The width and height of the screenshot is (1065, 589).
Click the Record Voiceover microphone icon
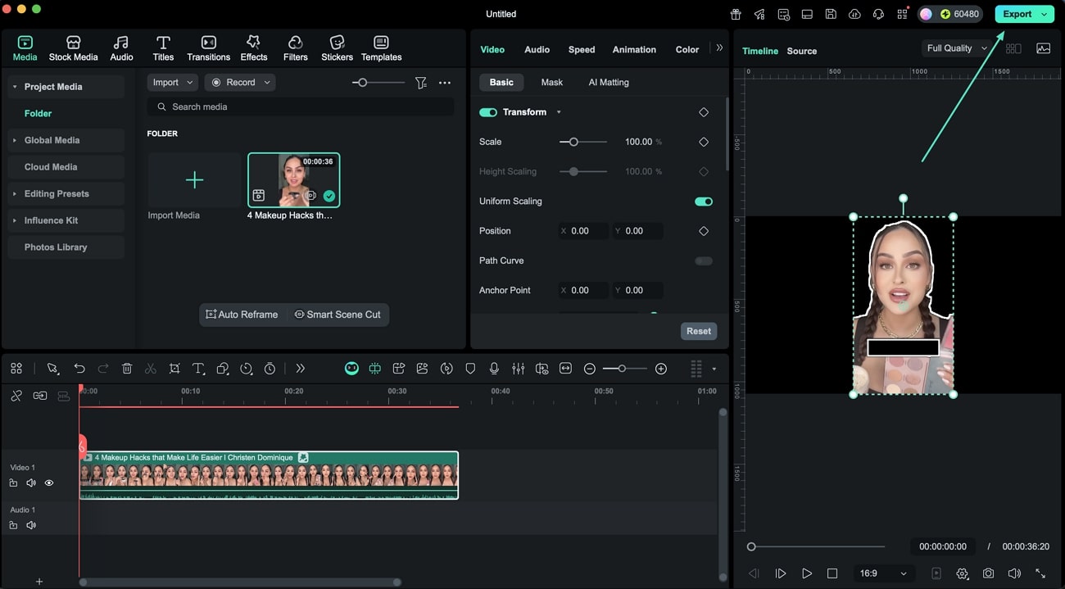(494, 369)
